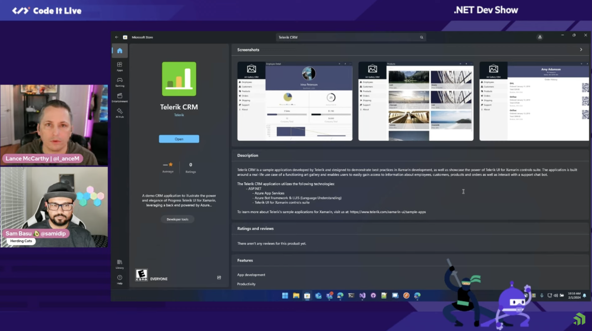Screen dimensions: 592x331
Task: Click the app short description text
Action: coord(179,200)
